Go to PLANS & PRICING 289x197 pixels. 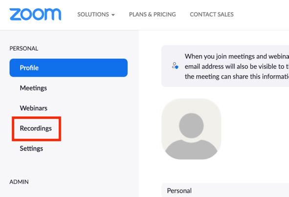pyautogui.click(x=152, y=14)
